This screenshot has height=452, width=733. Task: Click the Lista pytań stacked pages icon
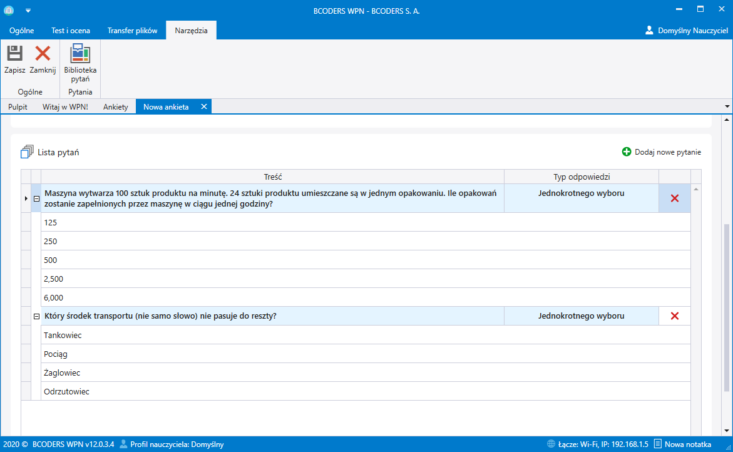point(27,152)
